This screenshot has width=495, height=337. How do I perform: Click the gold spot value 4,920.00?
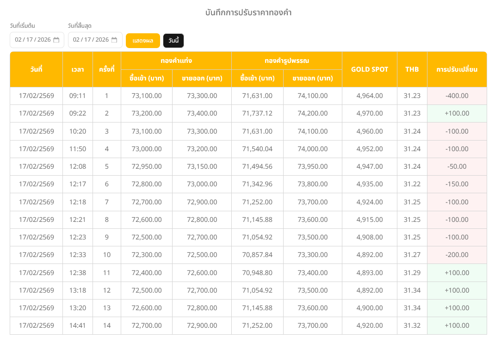[x=369, y=325]
